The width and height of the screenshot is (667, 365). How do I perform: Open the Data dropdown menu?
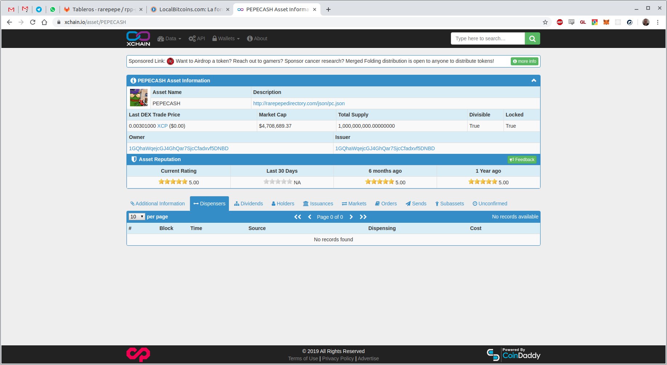click(169, 38)
